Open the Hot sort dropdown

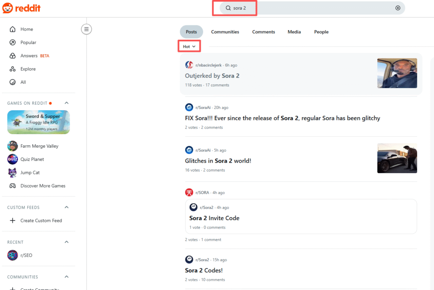click(189, 46)
